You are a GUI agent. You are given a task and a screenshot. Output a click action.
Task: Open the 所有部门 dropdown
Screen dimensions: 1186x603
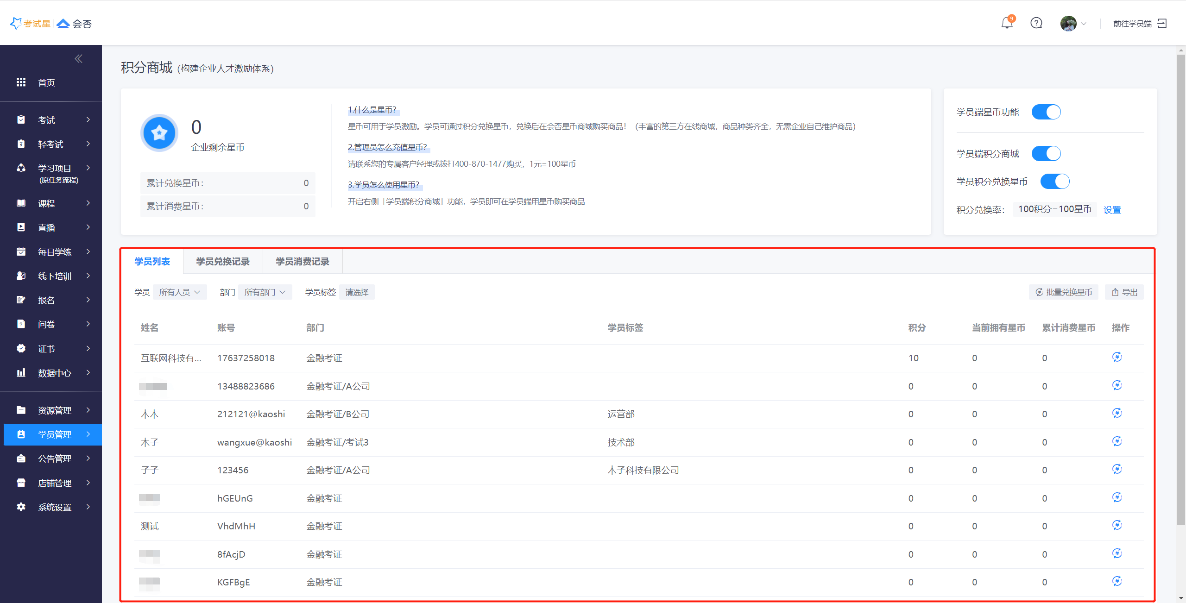pyautogui.click(x=265, y=292)
